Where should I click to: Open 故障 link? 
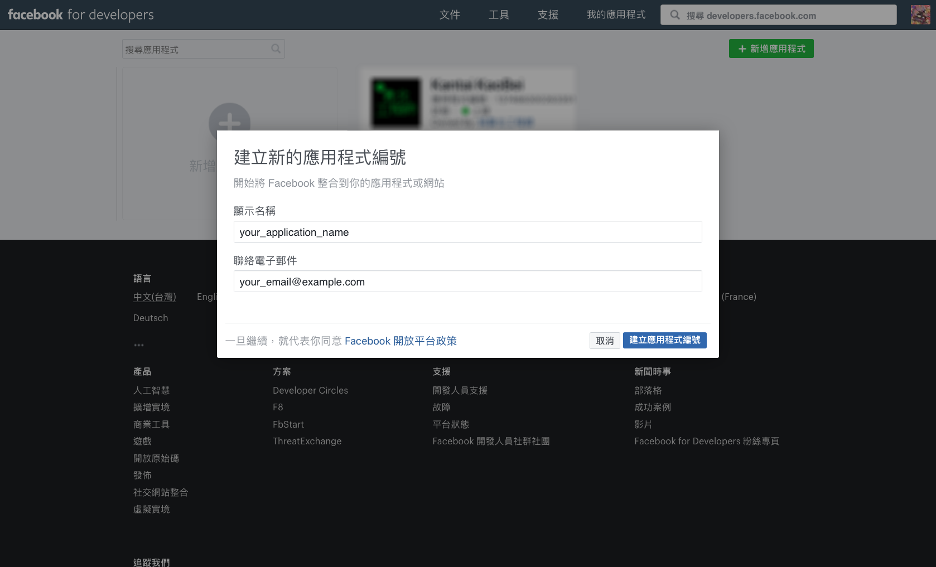[441, 408]
